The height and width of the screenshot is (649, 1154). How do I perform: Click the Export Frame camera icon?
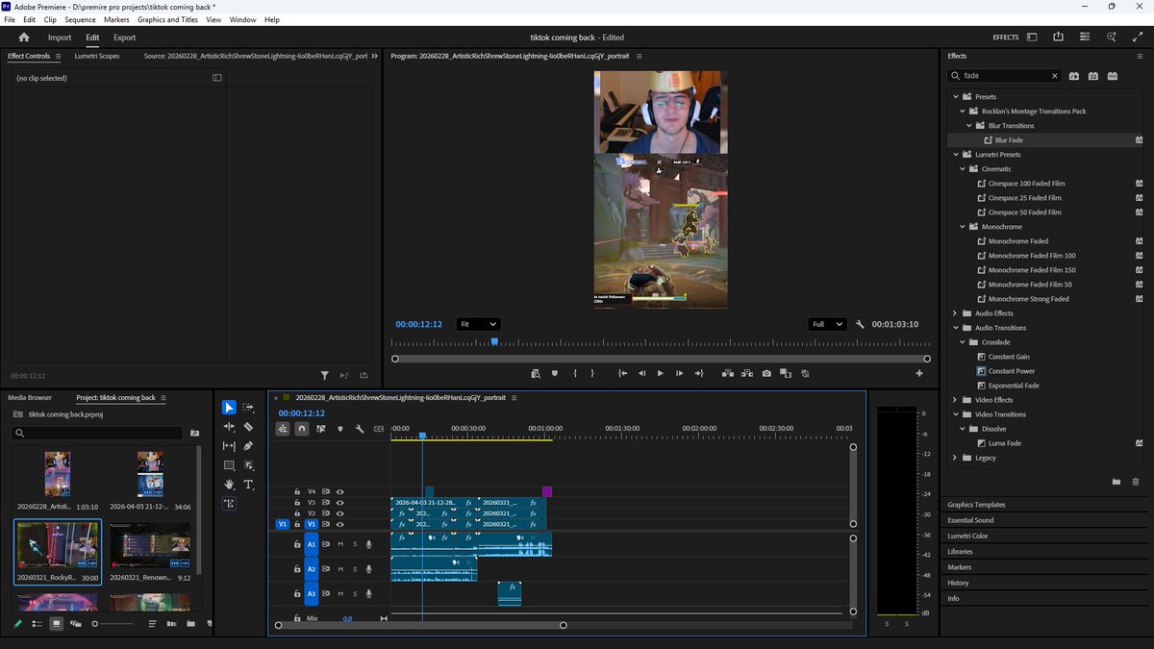pyautogui.click(x=766, y=373)
